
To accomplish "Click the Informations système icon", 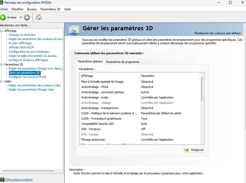I will (x=2, y=180).
